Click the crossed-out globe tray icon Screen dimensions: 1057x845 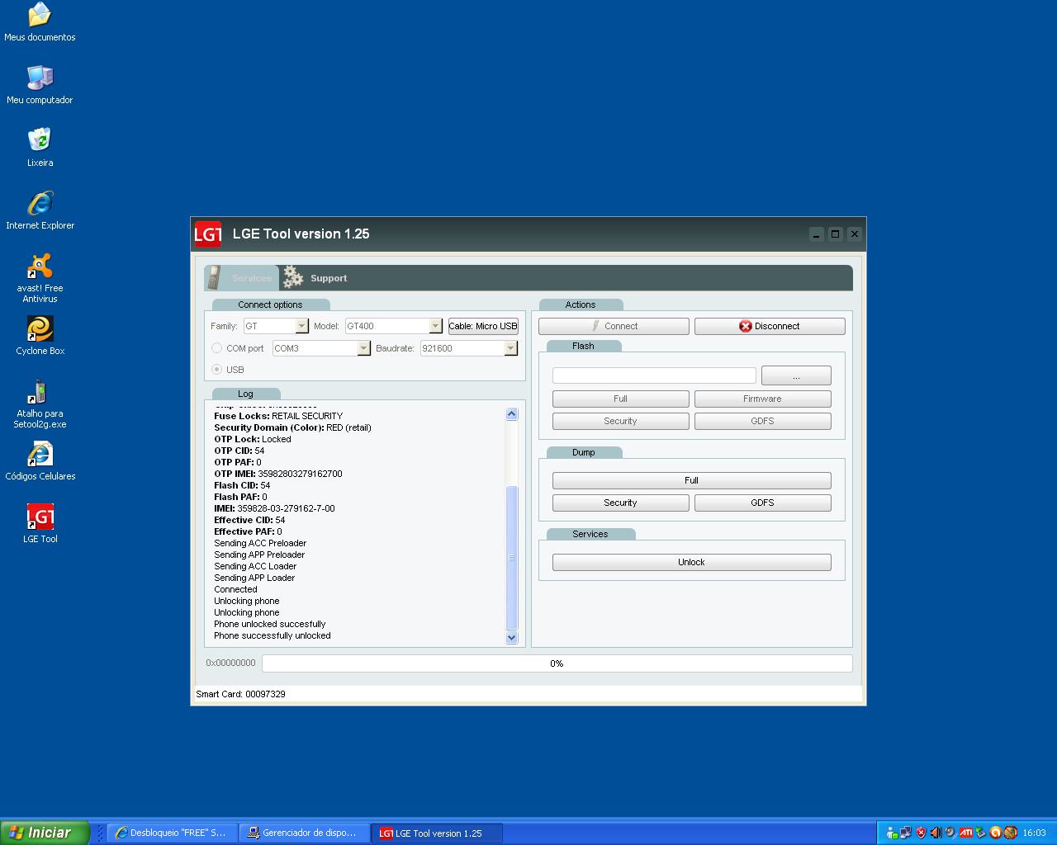[x=1010, y=833]
